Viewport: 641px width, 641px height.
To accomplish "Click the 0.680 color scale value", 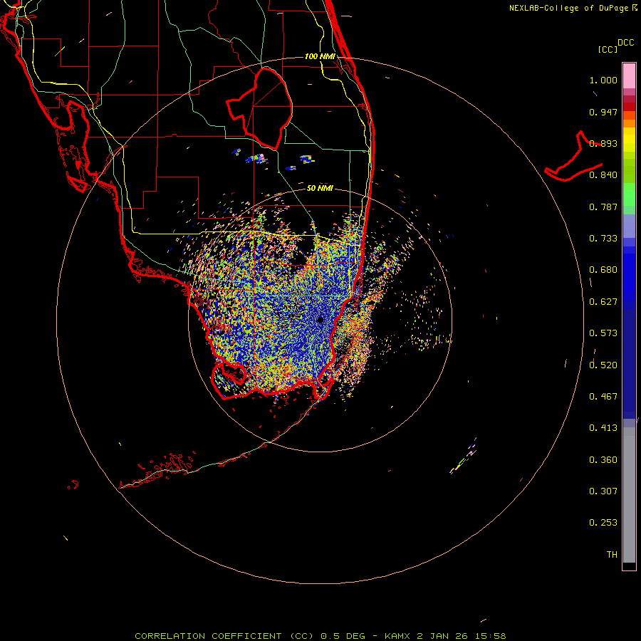I will pyautogui.click(x=603, y=270).
